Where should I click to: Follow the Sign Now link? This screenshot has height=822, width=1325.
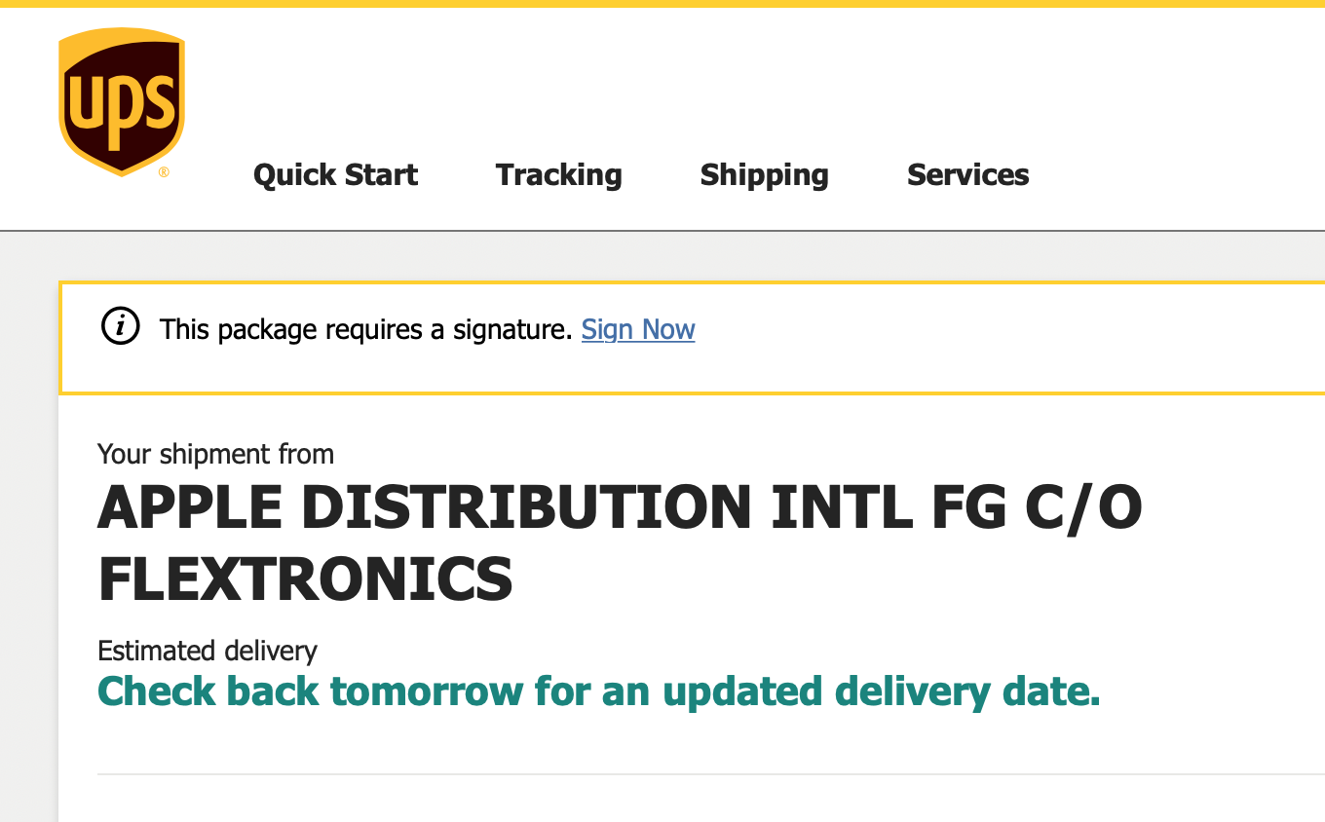pyautogui.click(x=638, y=329)
